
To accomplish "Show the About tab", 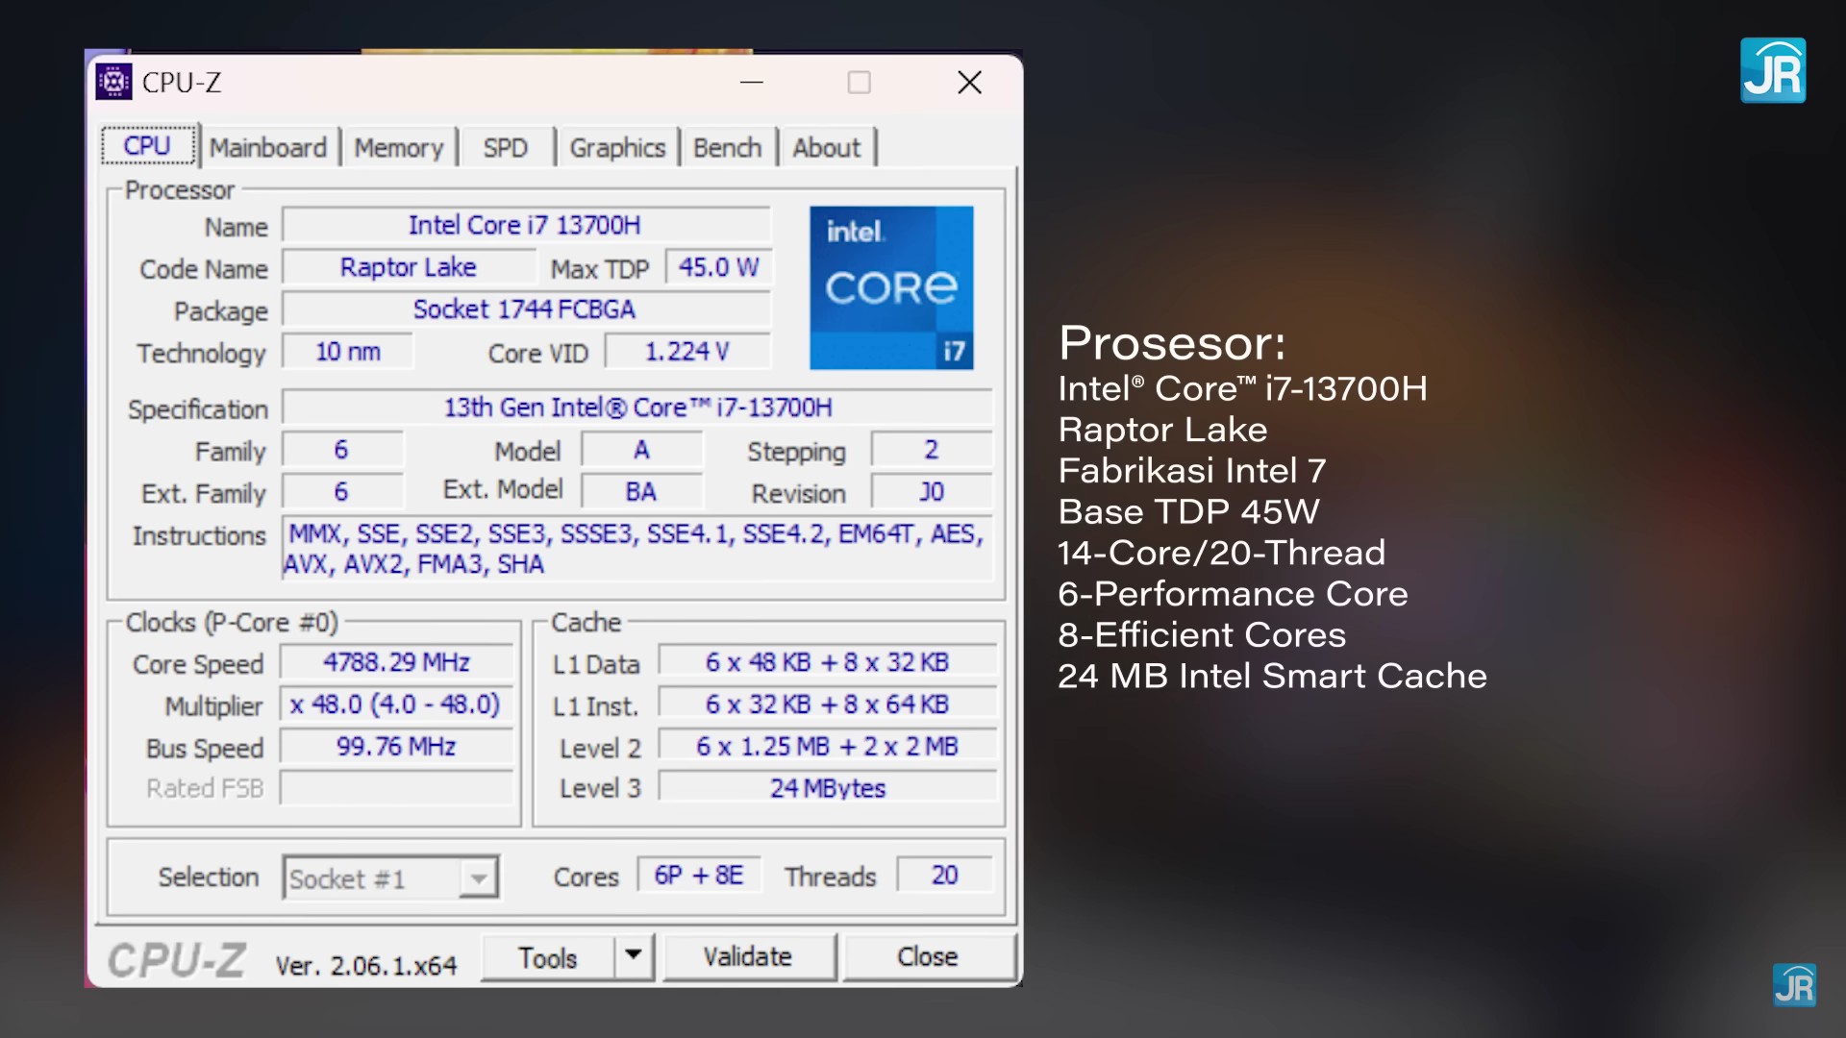I will pos(826,148).
